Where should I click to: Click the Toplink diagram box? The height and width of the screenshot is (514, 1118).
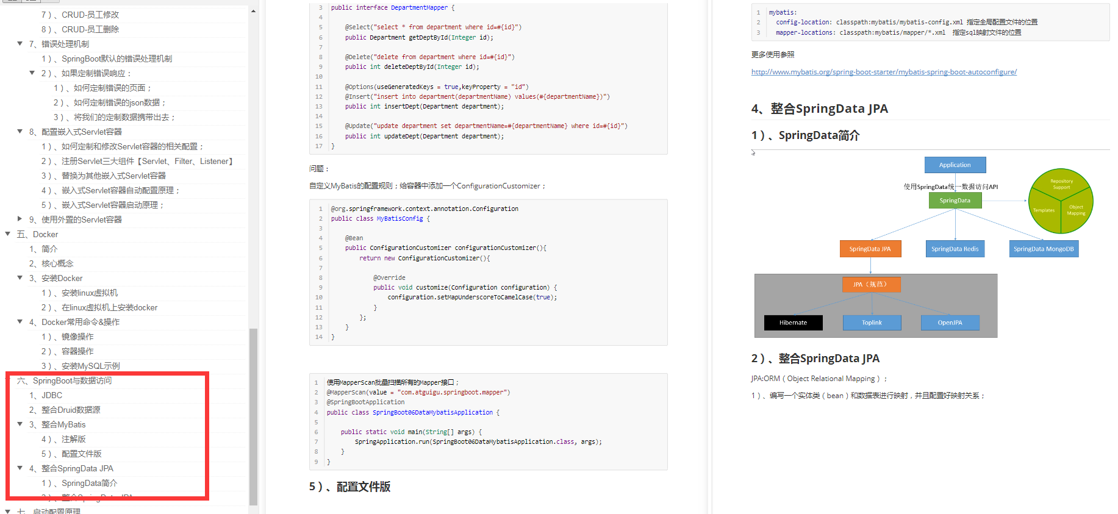coord(872,323)
